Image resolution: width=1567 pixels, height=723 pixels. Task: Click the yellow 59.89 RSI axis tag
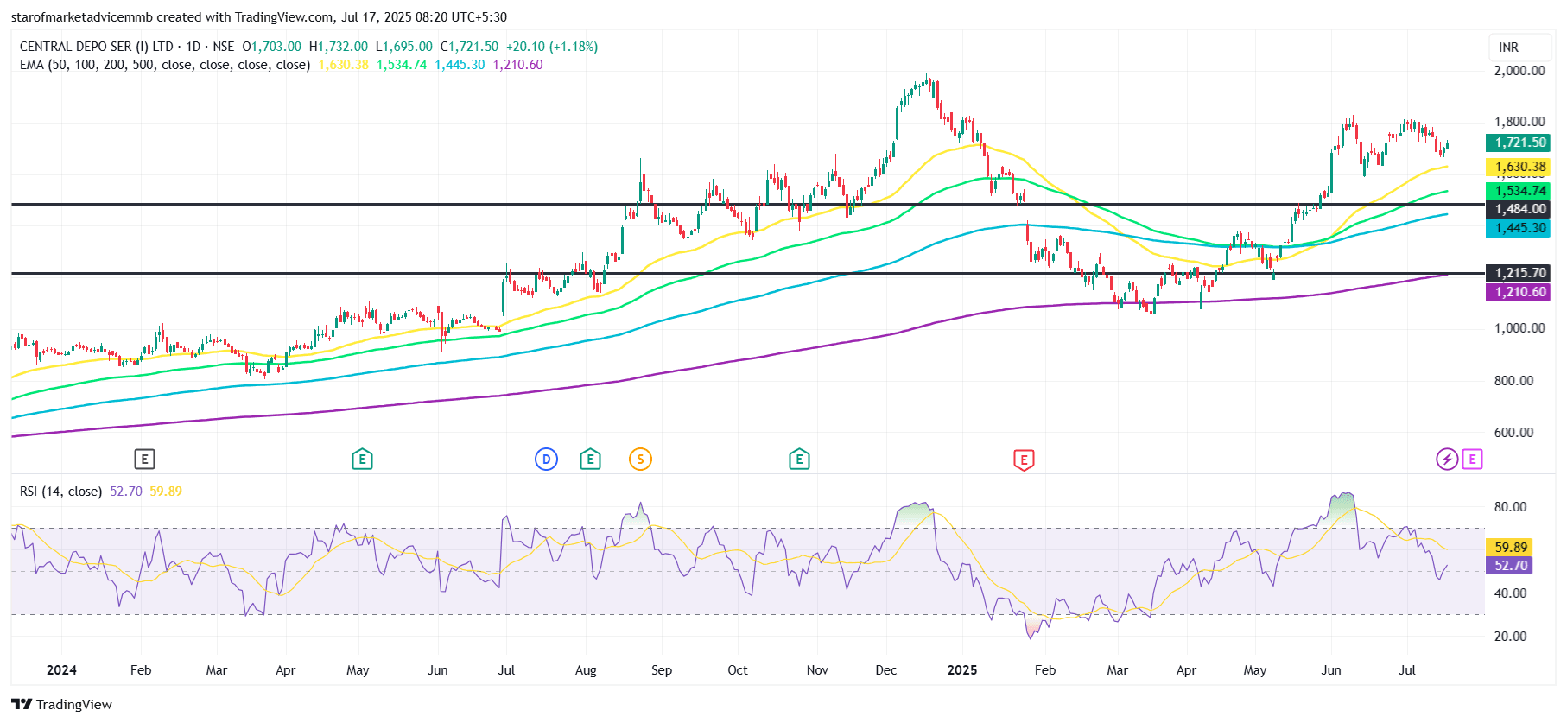[x=1510, y=547]
